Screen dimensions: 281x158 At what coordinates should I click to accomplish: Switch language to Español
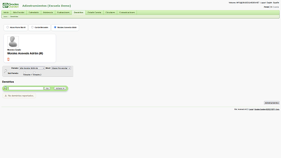tap(276, 3)
